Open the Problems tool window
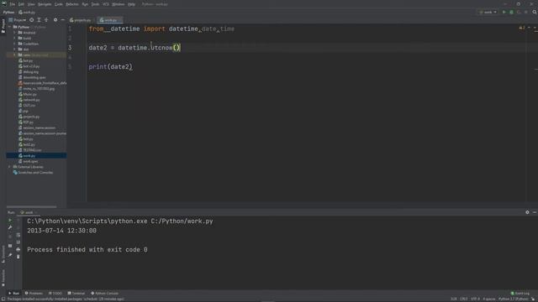The height and width of the screenshot is (302, 538). pos(34,294)
